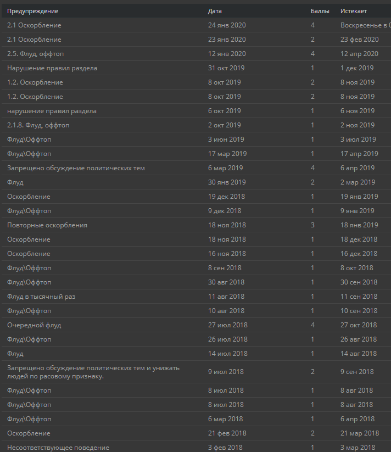Click the 'Баллы' column header

tap(320, 11)
